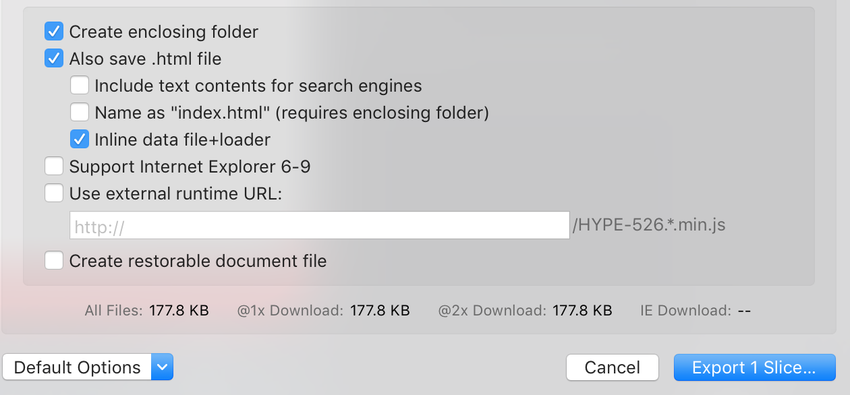
Task: Click the Export 1 Slice... button
Action: point(754,367)
